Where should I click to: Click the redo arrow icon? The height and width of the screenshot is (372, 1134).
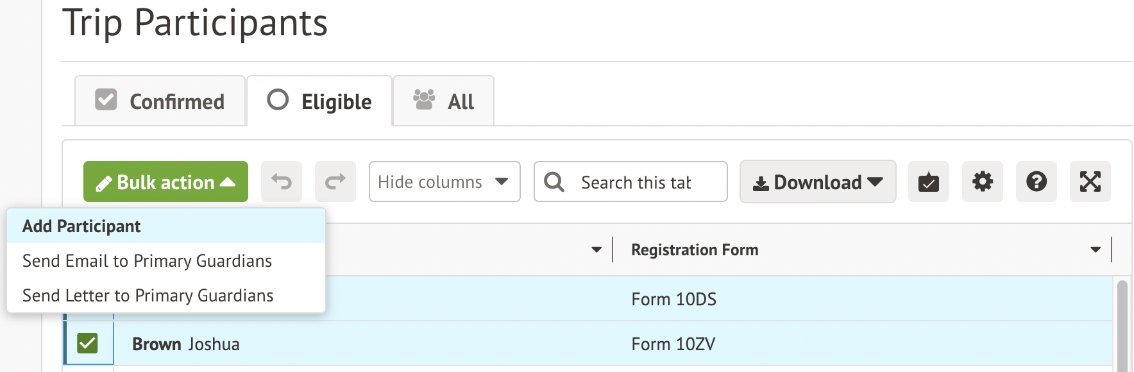tap(335, 182)
